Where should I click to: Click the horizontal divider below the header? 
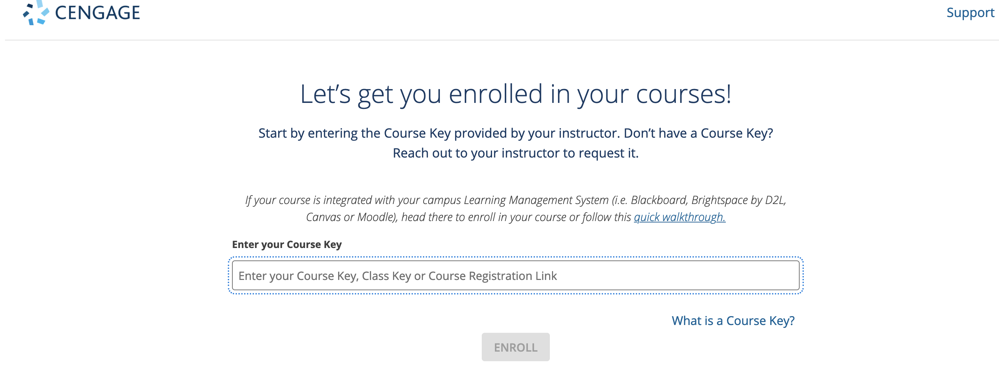pyautogui.click(x=499, y=40)
